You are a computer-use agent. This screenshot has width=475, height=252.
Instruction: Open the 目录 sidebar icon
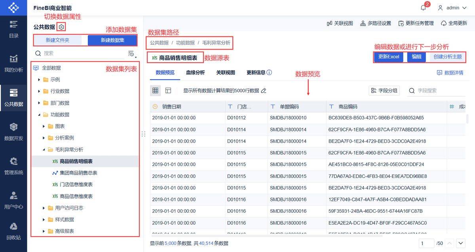pos(13,28)
